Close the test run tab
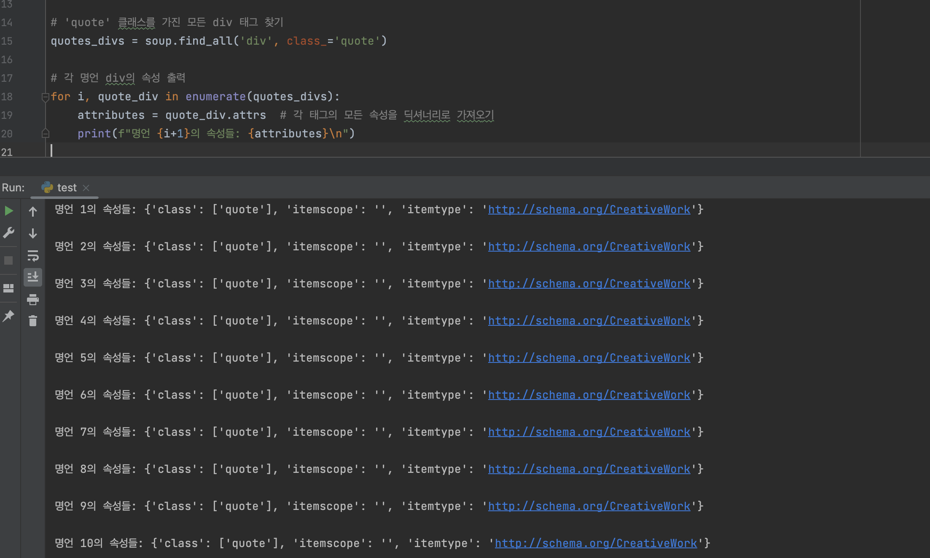Screen dimensions: 930x558 [x=86, y=188]
